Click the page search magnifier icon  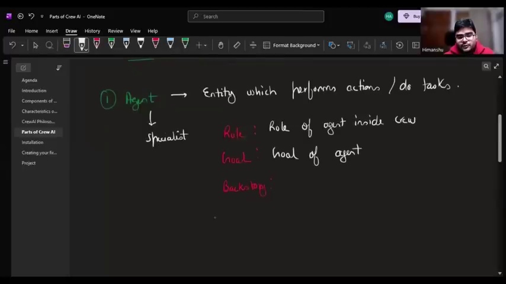click(486, 66)
